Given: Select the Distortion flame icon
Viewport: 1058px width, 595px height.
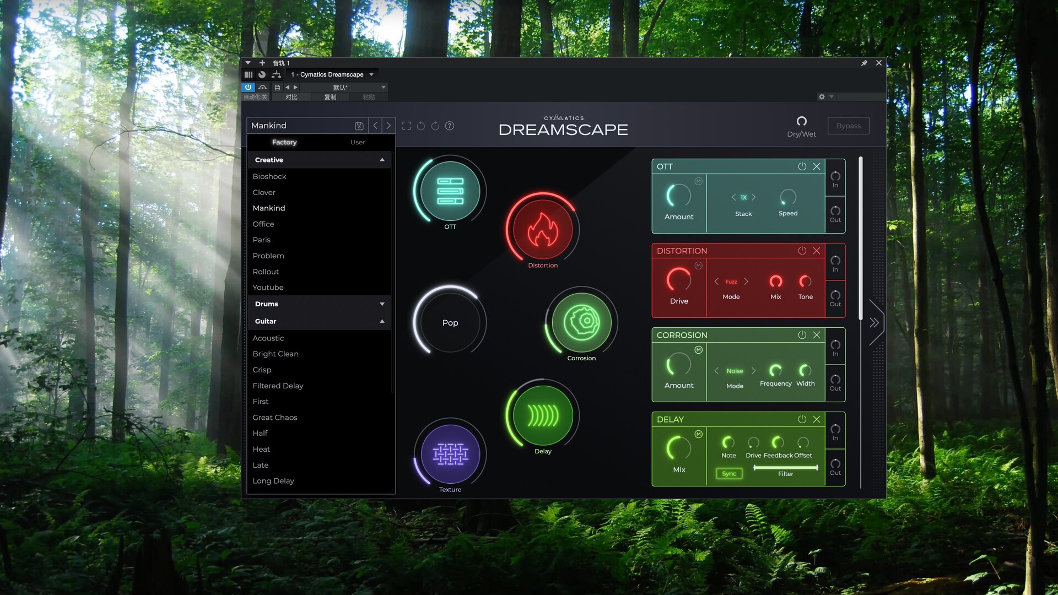Looking at the screenshot, I should click(543, 229).
